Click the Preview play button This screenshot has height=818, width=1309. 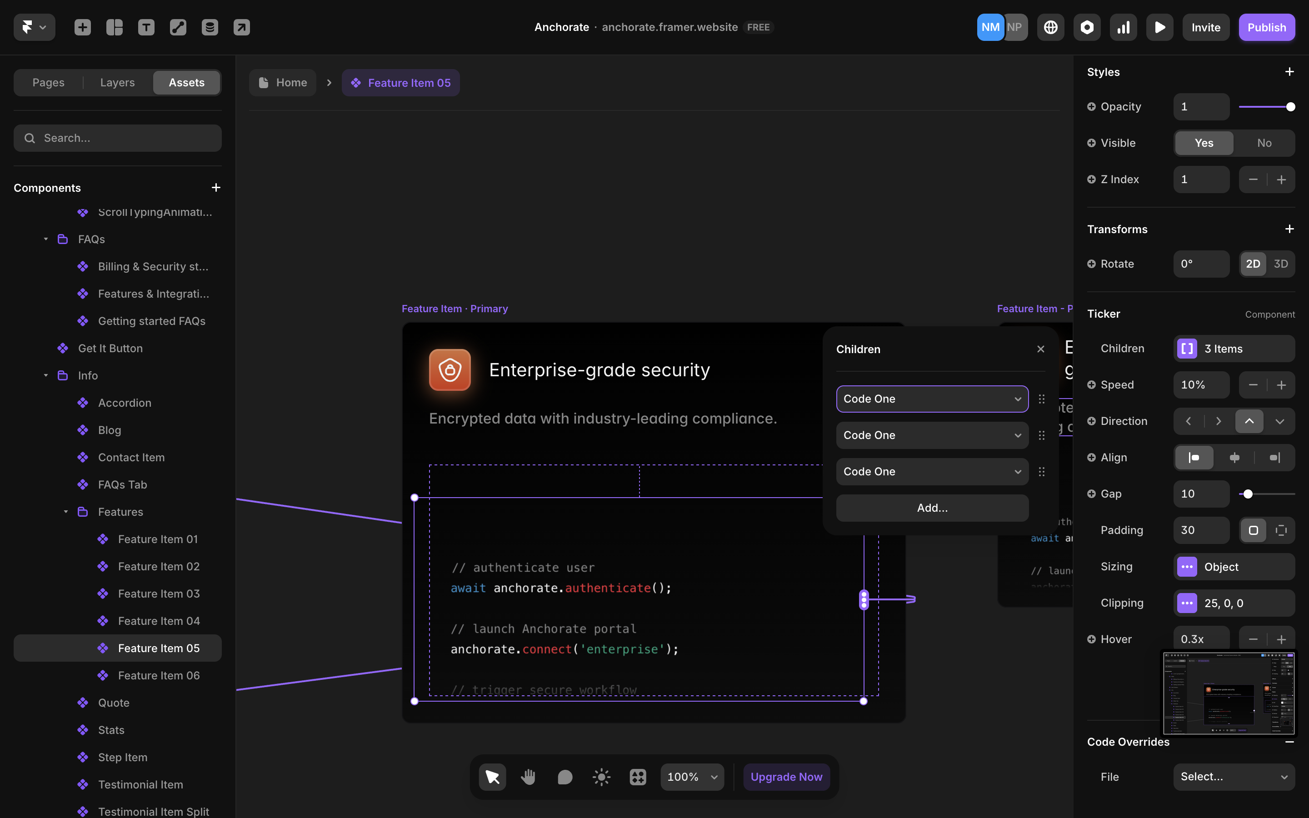(1159, 27)
